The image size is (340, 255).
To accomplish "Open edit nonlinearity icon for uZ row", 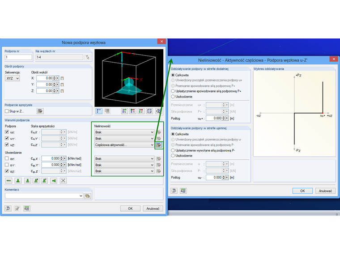I will coord(159,145).
